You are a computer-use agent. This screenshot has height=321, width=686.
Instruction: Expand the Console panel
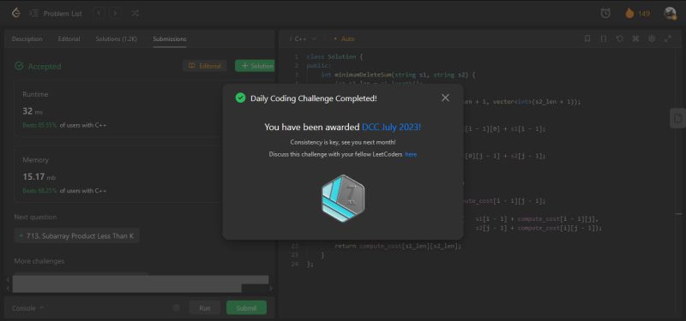28,308
